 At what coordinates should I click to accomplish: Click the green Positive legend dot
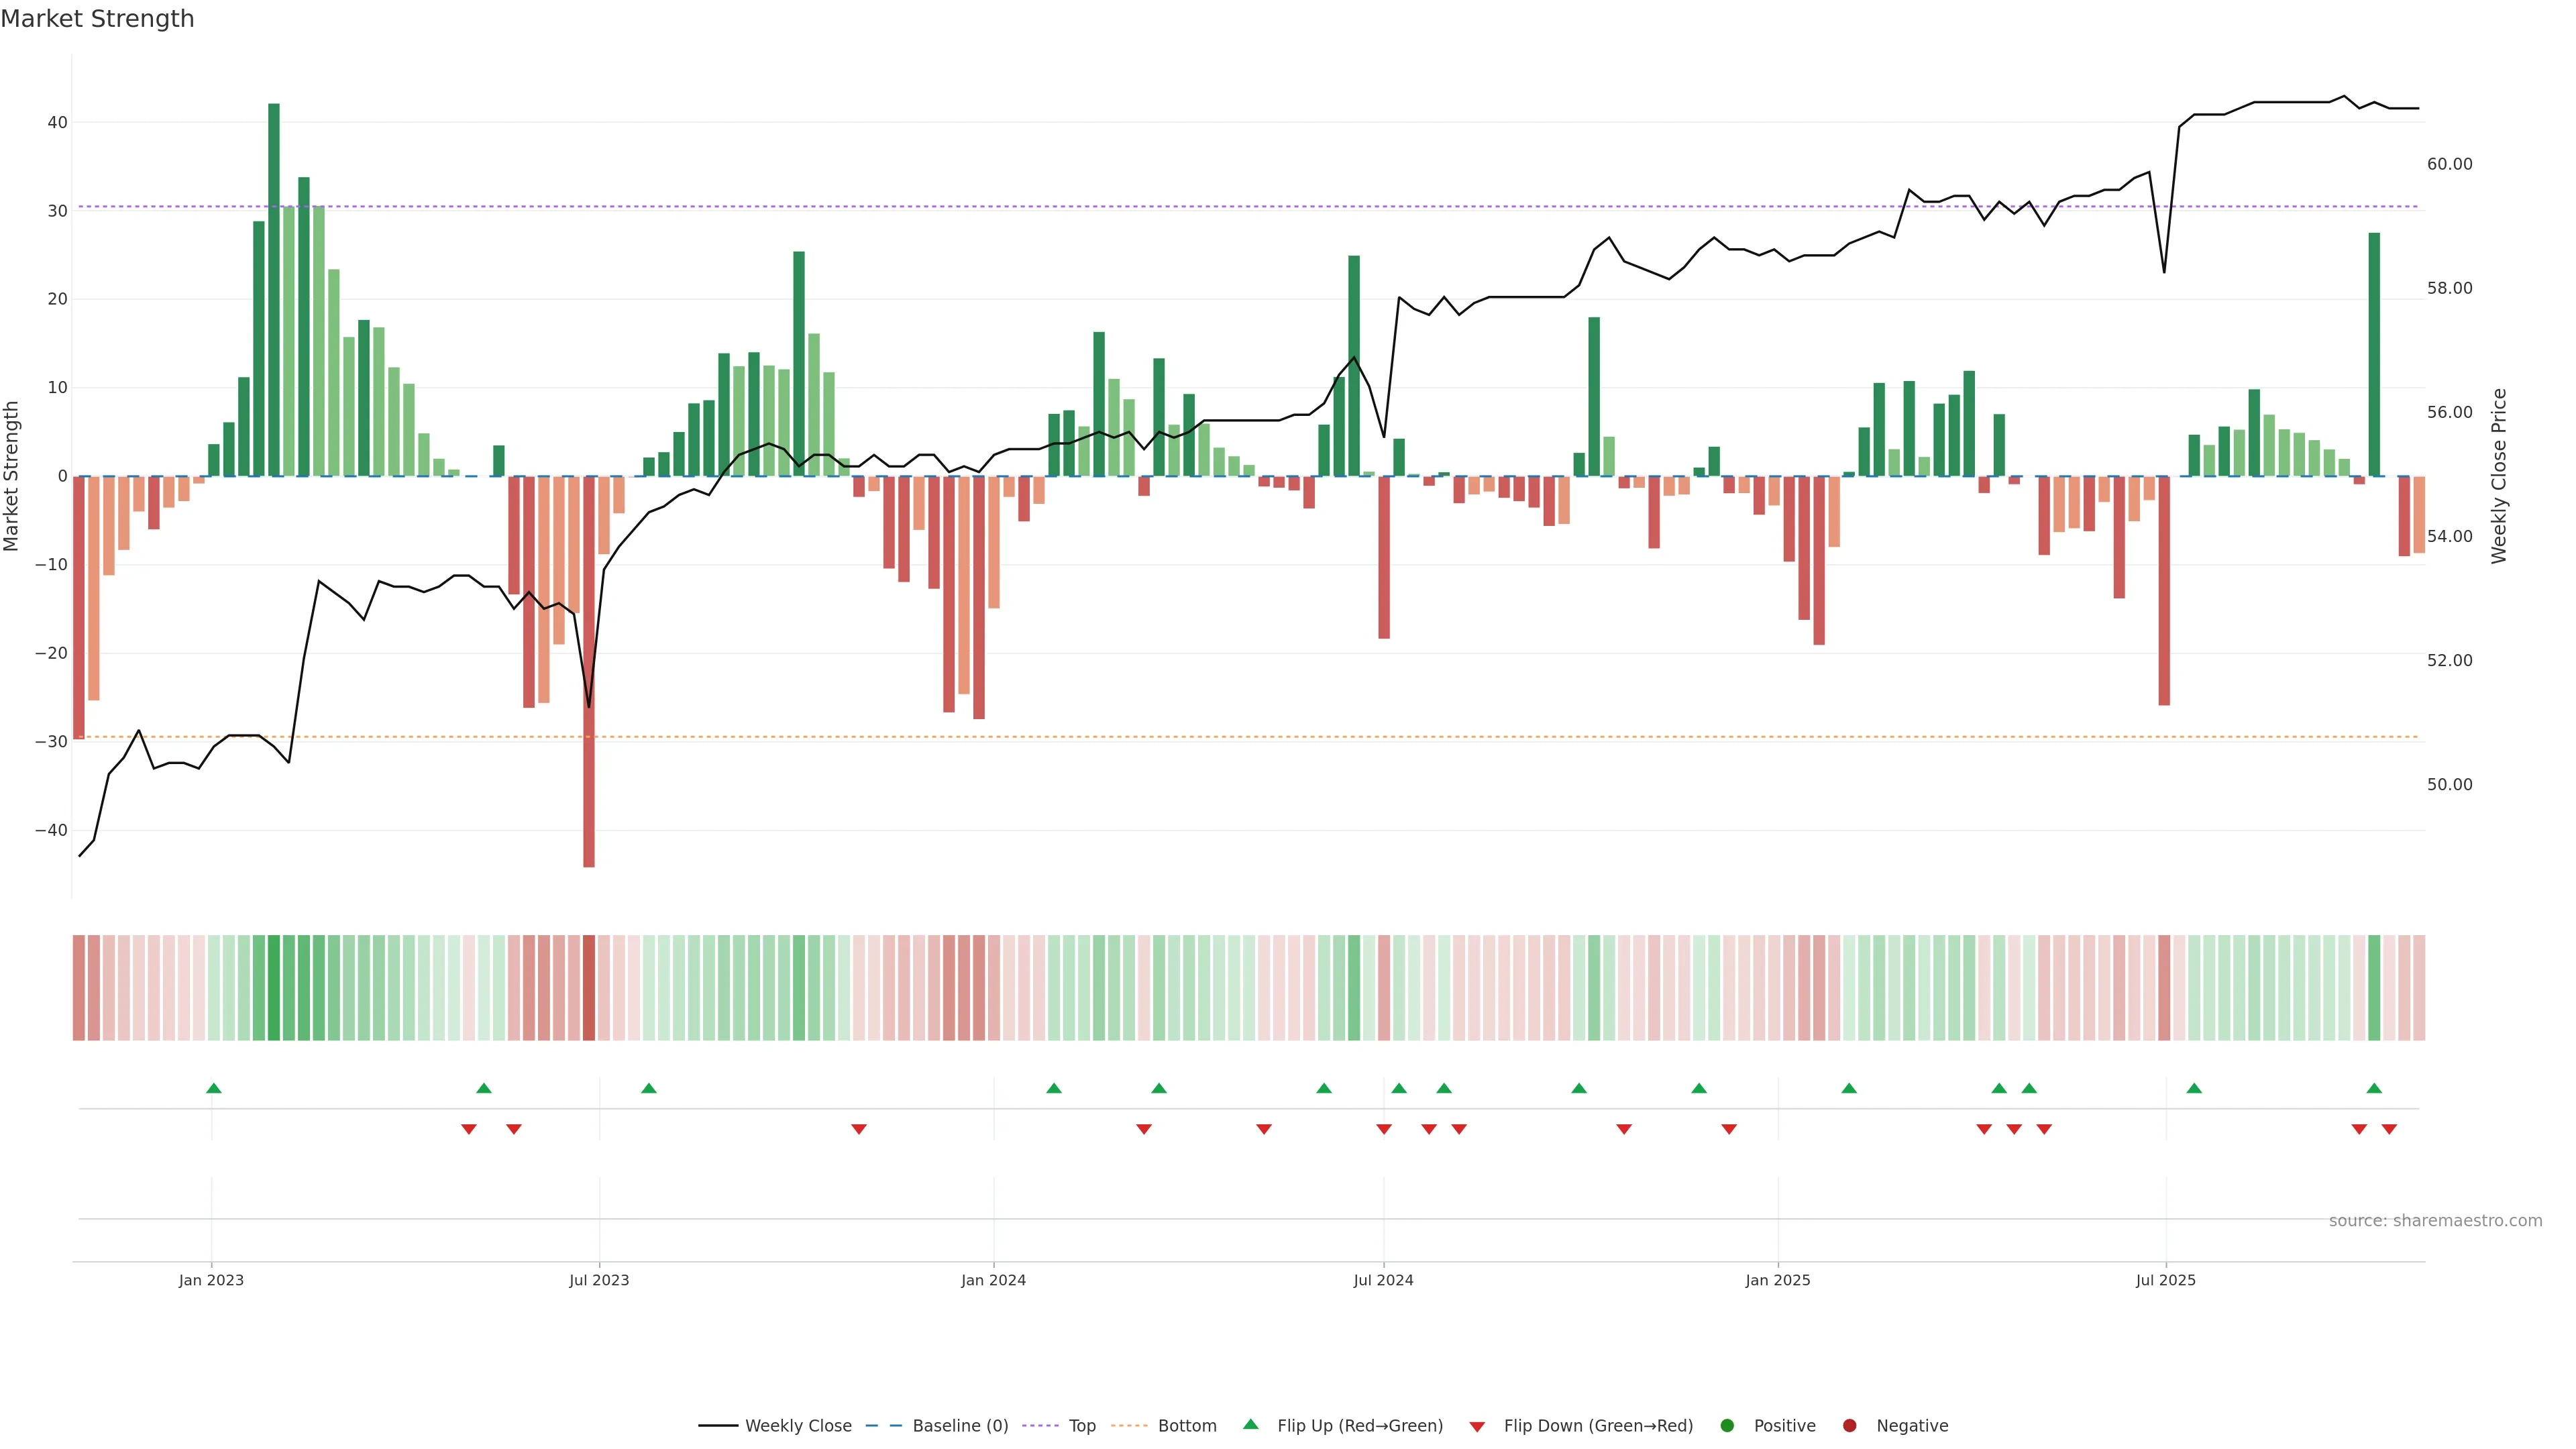[1727, 1425]
